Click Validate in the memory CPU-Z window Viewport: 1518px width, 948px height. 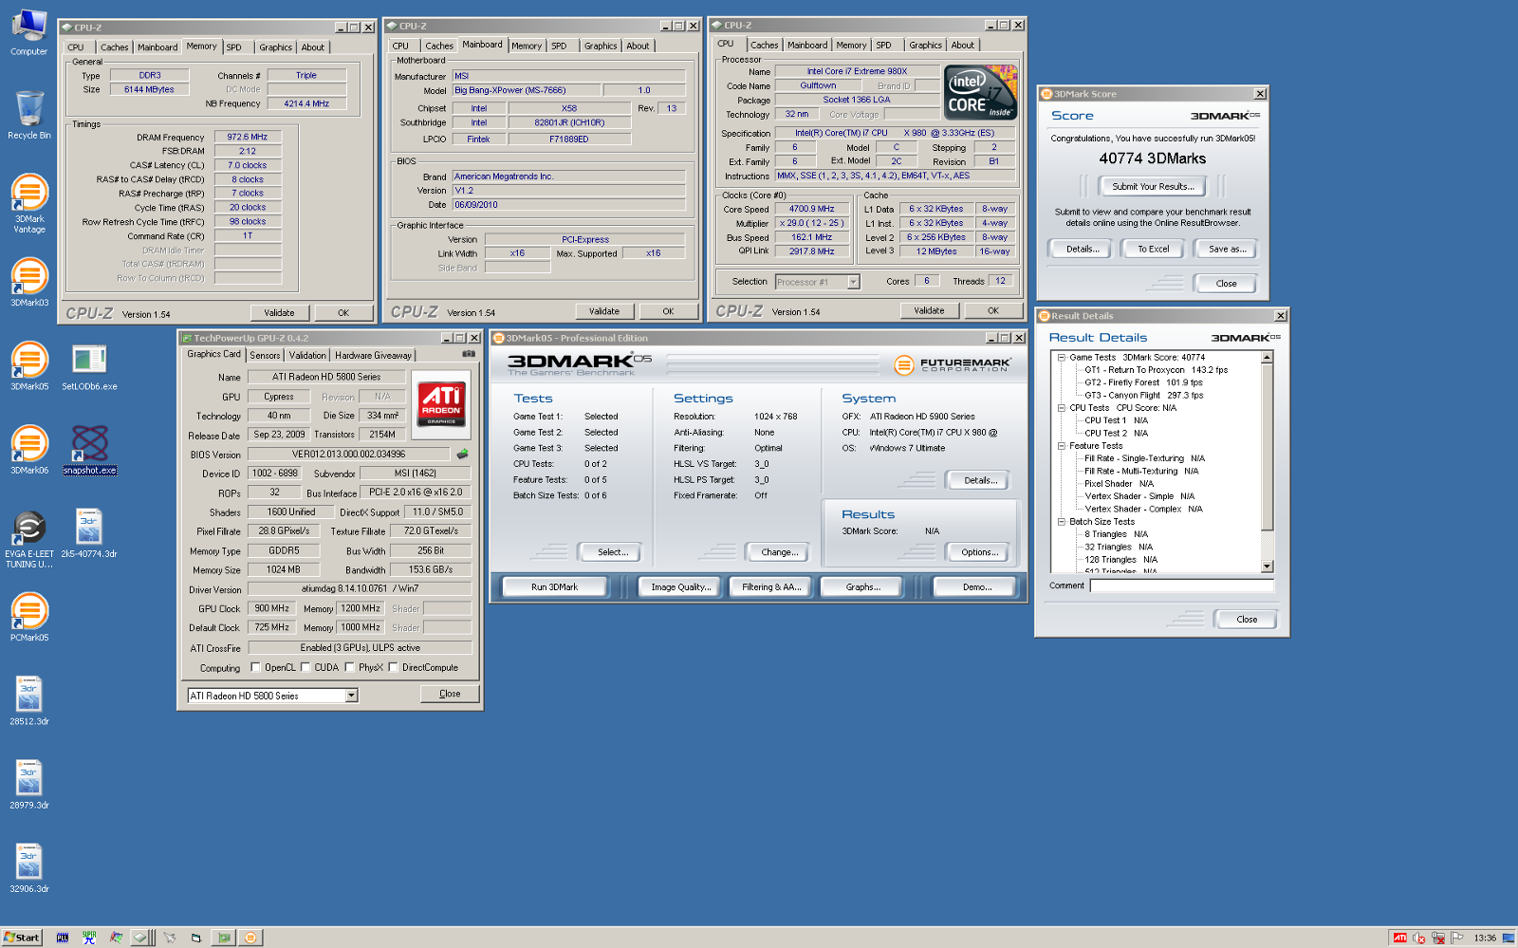click(279, 313)
